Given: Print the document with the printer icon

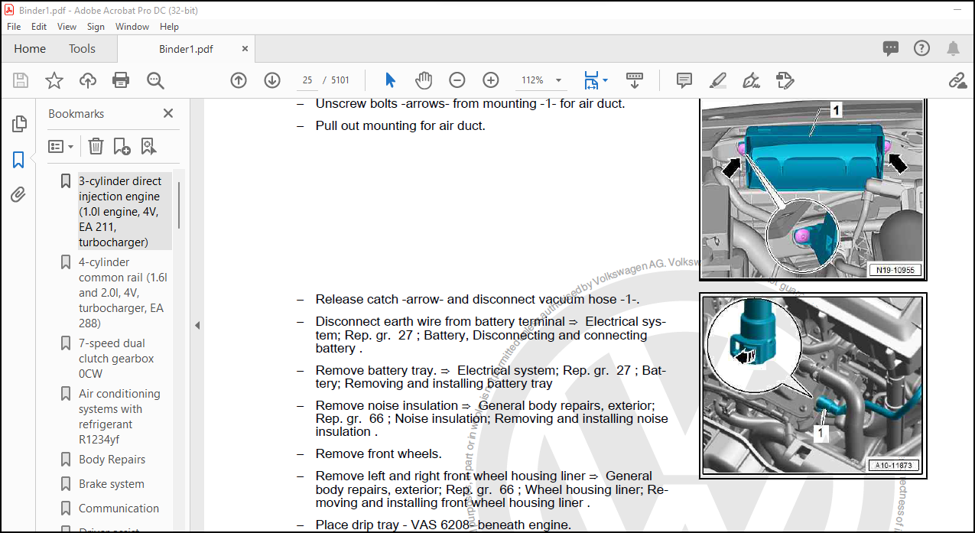Looking at the screenshot, I should [121, 80].
